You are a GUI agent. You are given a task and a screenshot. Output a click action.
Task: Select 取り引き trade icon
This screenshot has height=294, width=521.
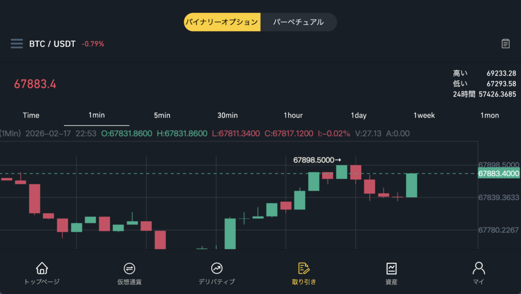tap(304, 268)
